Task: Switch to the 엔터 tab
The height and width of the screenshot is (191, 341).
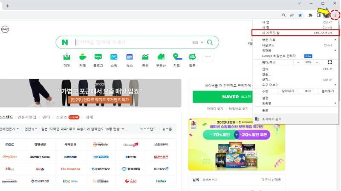Action: click(x=46, y=117)
